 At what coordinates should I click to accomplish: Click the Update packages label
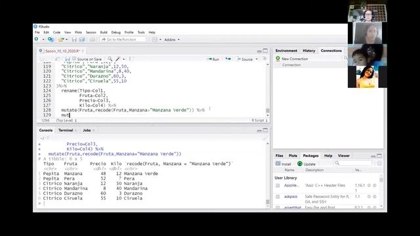309,164
